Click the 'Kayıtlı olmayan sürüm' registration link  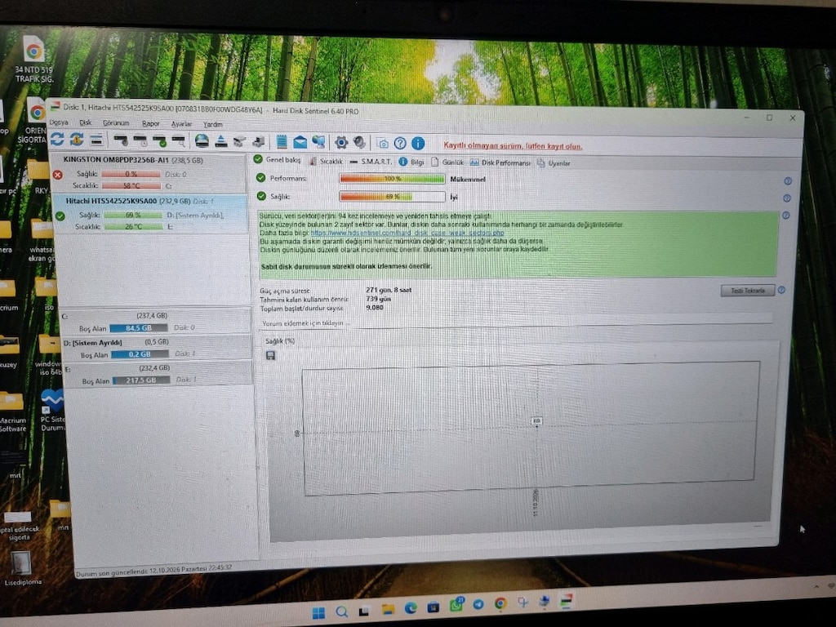[513, 145]
